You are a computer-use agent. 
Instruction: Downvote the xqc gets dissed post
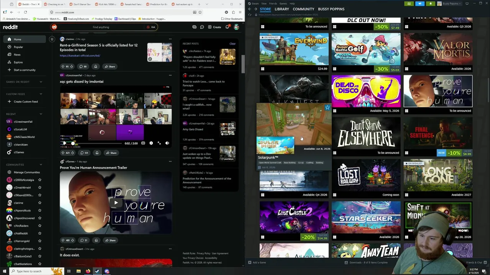click(73, 153)
